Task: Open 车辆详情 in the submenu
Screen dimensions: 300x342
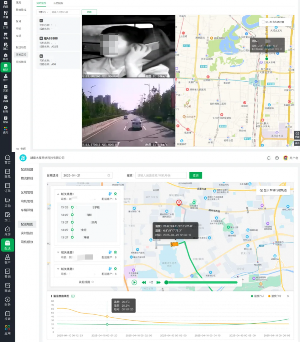Action: (x=27, y=210)
